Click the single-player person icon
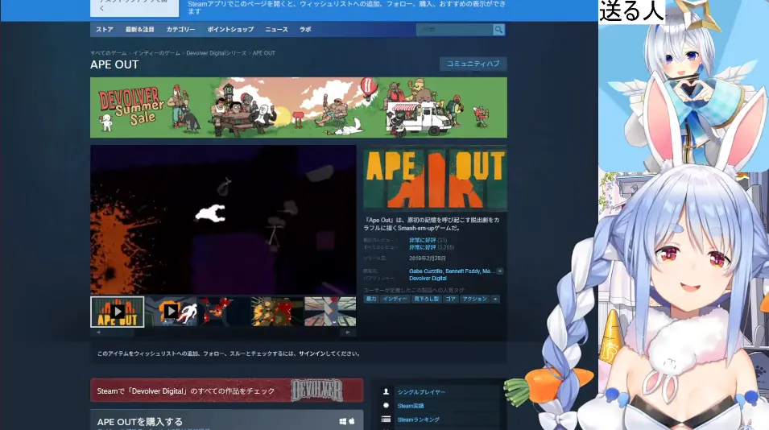Screen dimensions: 769x430 (x=386, y=392)
